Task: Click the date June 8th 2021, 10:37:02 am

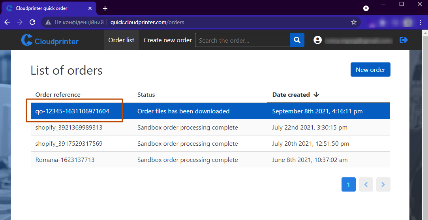Action: click(310, 160)
